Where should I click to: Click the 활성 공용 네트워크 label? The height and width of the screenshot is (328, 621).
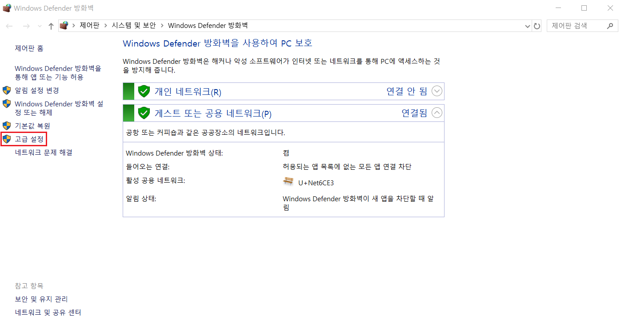(155, 180)
